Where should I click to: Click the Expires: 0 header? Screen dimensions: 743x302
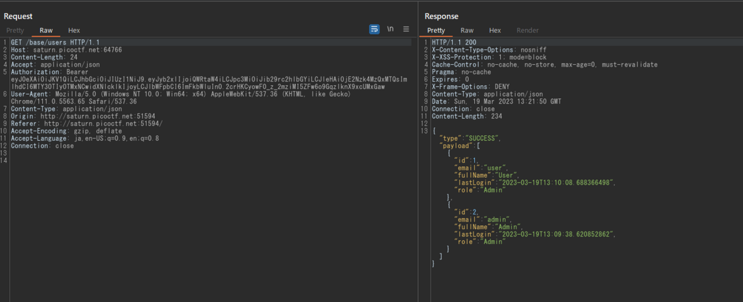click(x=451, y=79)
